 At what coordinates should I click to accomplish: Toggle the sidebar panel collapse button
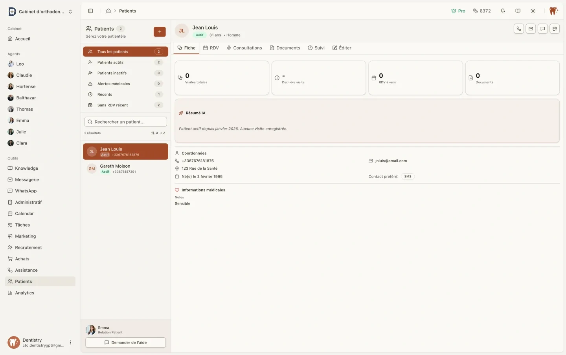click(90, 11)
